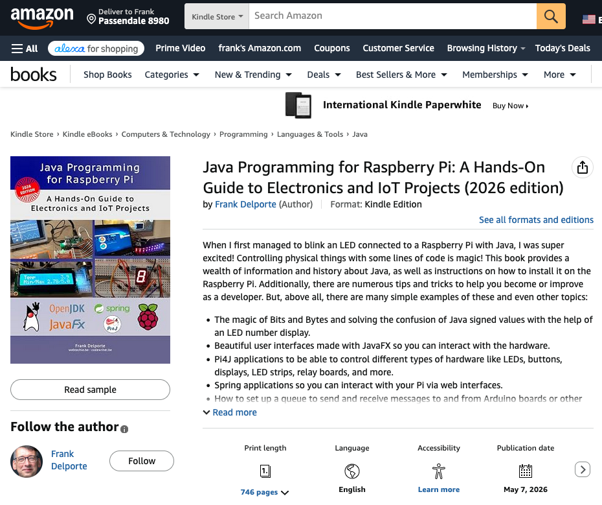Open Today's Deals
This screenshot has width=602, height=505.
[x=563, y=48]
